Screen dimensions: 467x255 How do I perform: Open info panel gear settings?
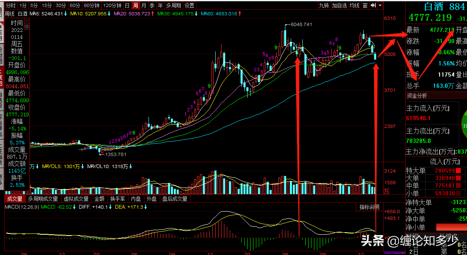[x=27, y=26]
